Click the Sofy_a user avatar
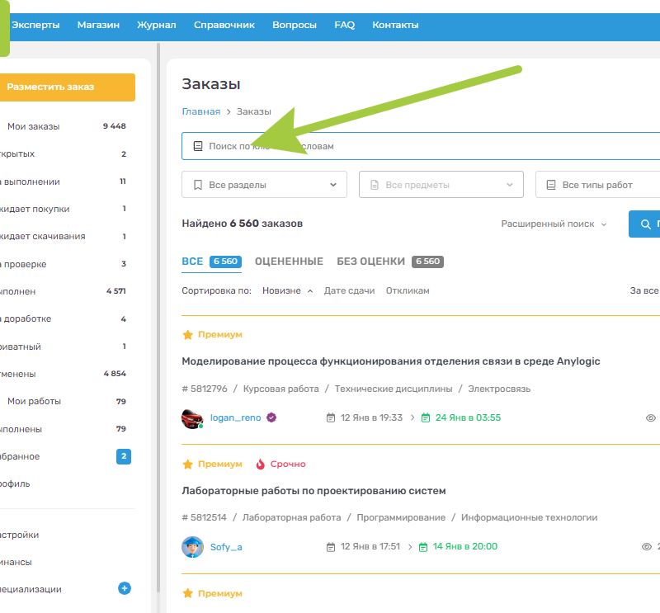This screenshot has width=660, height=613. click(x=192, y=546)
